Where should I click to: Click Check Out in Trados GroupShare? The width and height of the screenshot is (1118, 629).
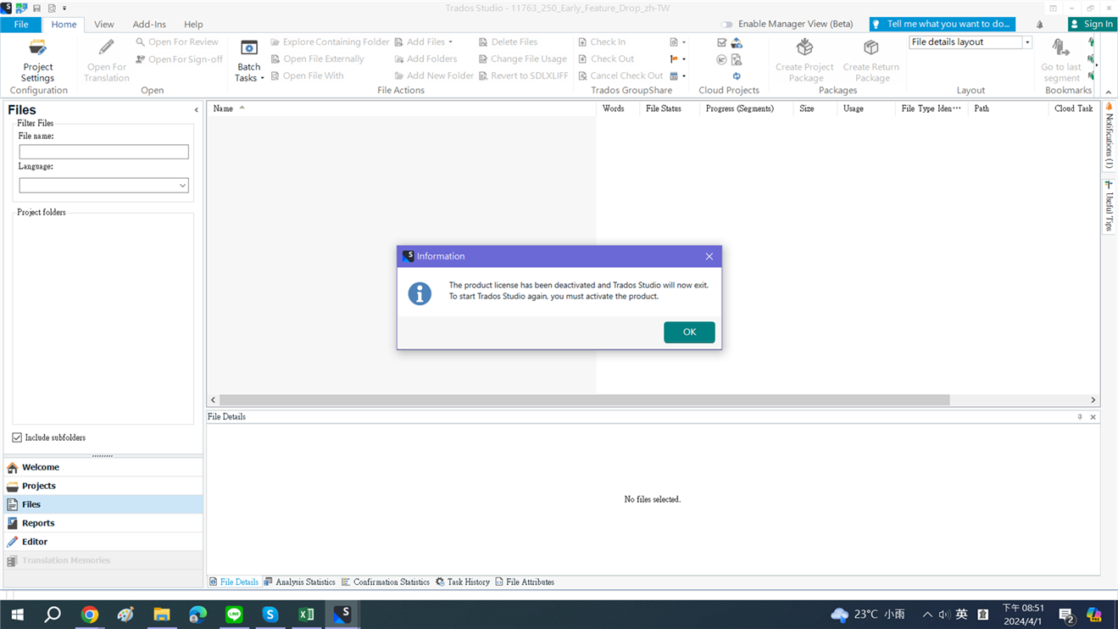pyautogui.click(x=606, y=58)
